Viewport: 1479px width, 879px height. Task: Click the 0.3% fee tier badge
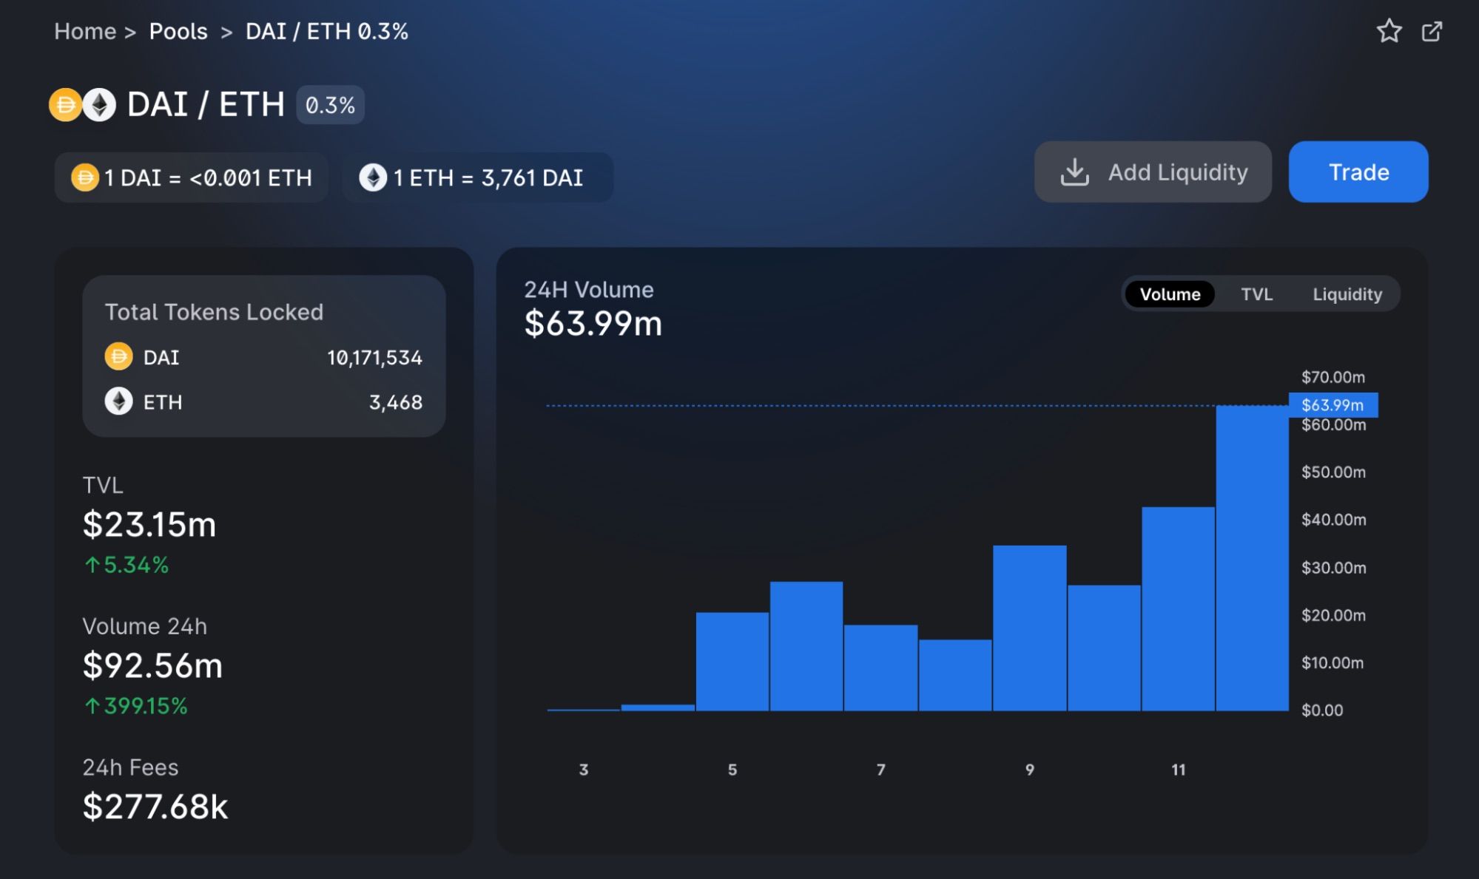(x=330, y=105)
